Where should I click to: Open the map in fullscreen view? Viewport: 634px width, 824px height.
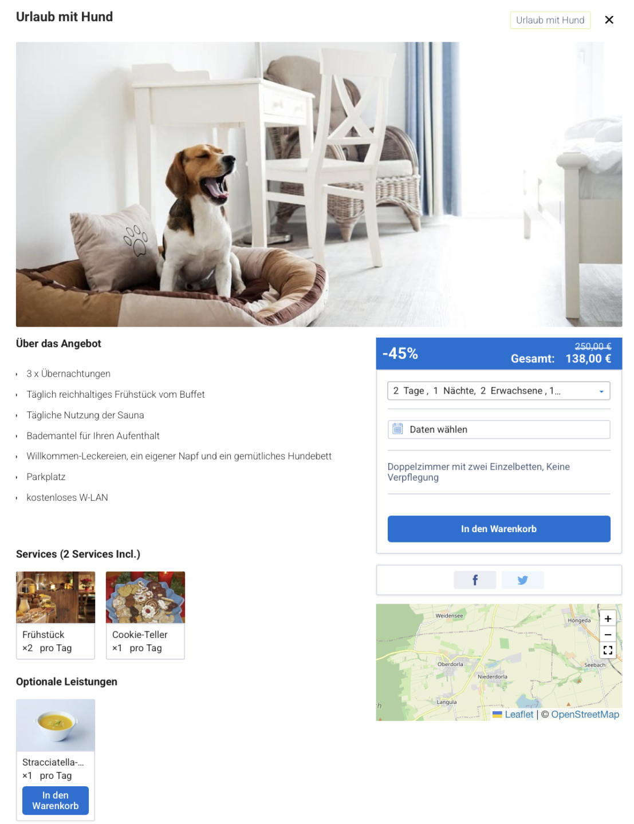(608, 651)
